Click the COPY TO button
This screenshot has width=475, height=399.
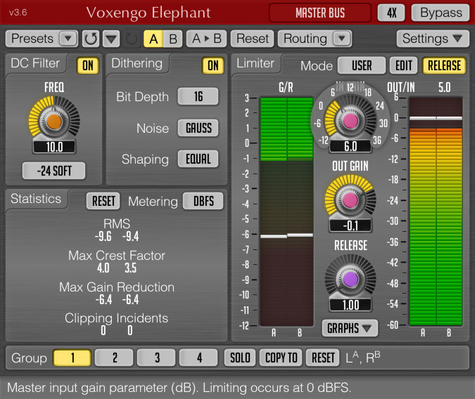click(281, 358)
